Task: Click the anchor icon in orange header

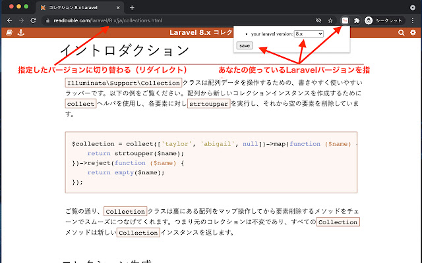Action: [x=21, y=33]
